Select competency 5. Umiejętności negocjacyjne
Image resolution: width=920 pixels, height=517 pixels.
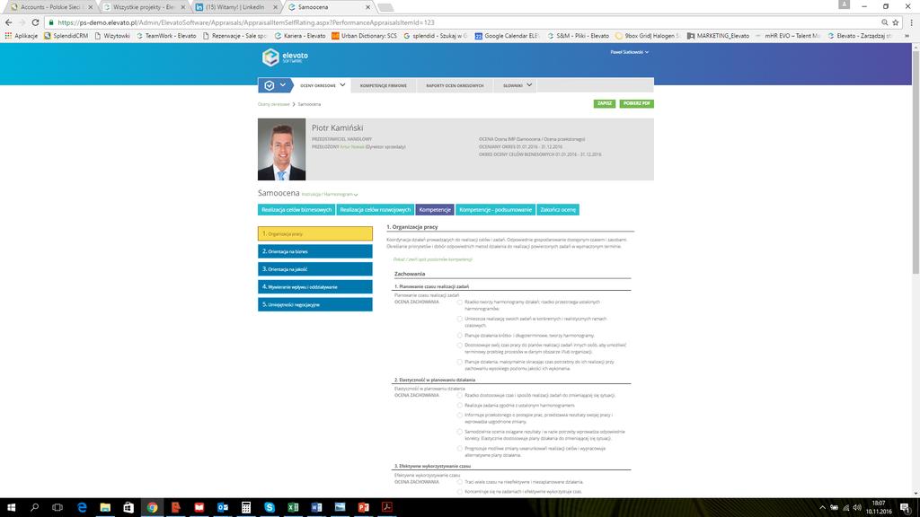pyautogui.click(x=315, y=305)
